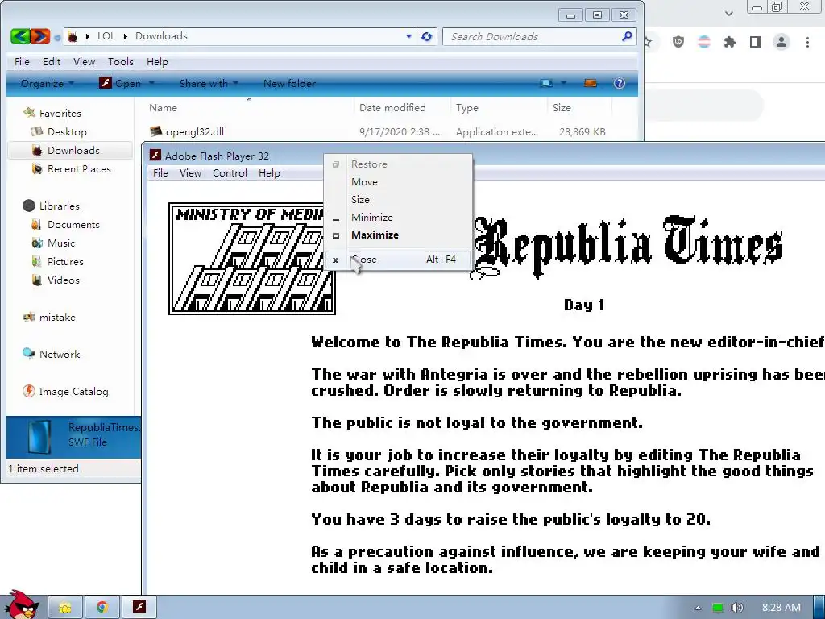Click the magnifier search icon
This screenshot has width=825, height=619.
tap(627, 36)
